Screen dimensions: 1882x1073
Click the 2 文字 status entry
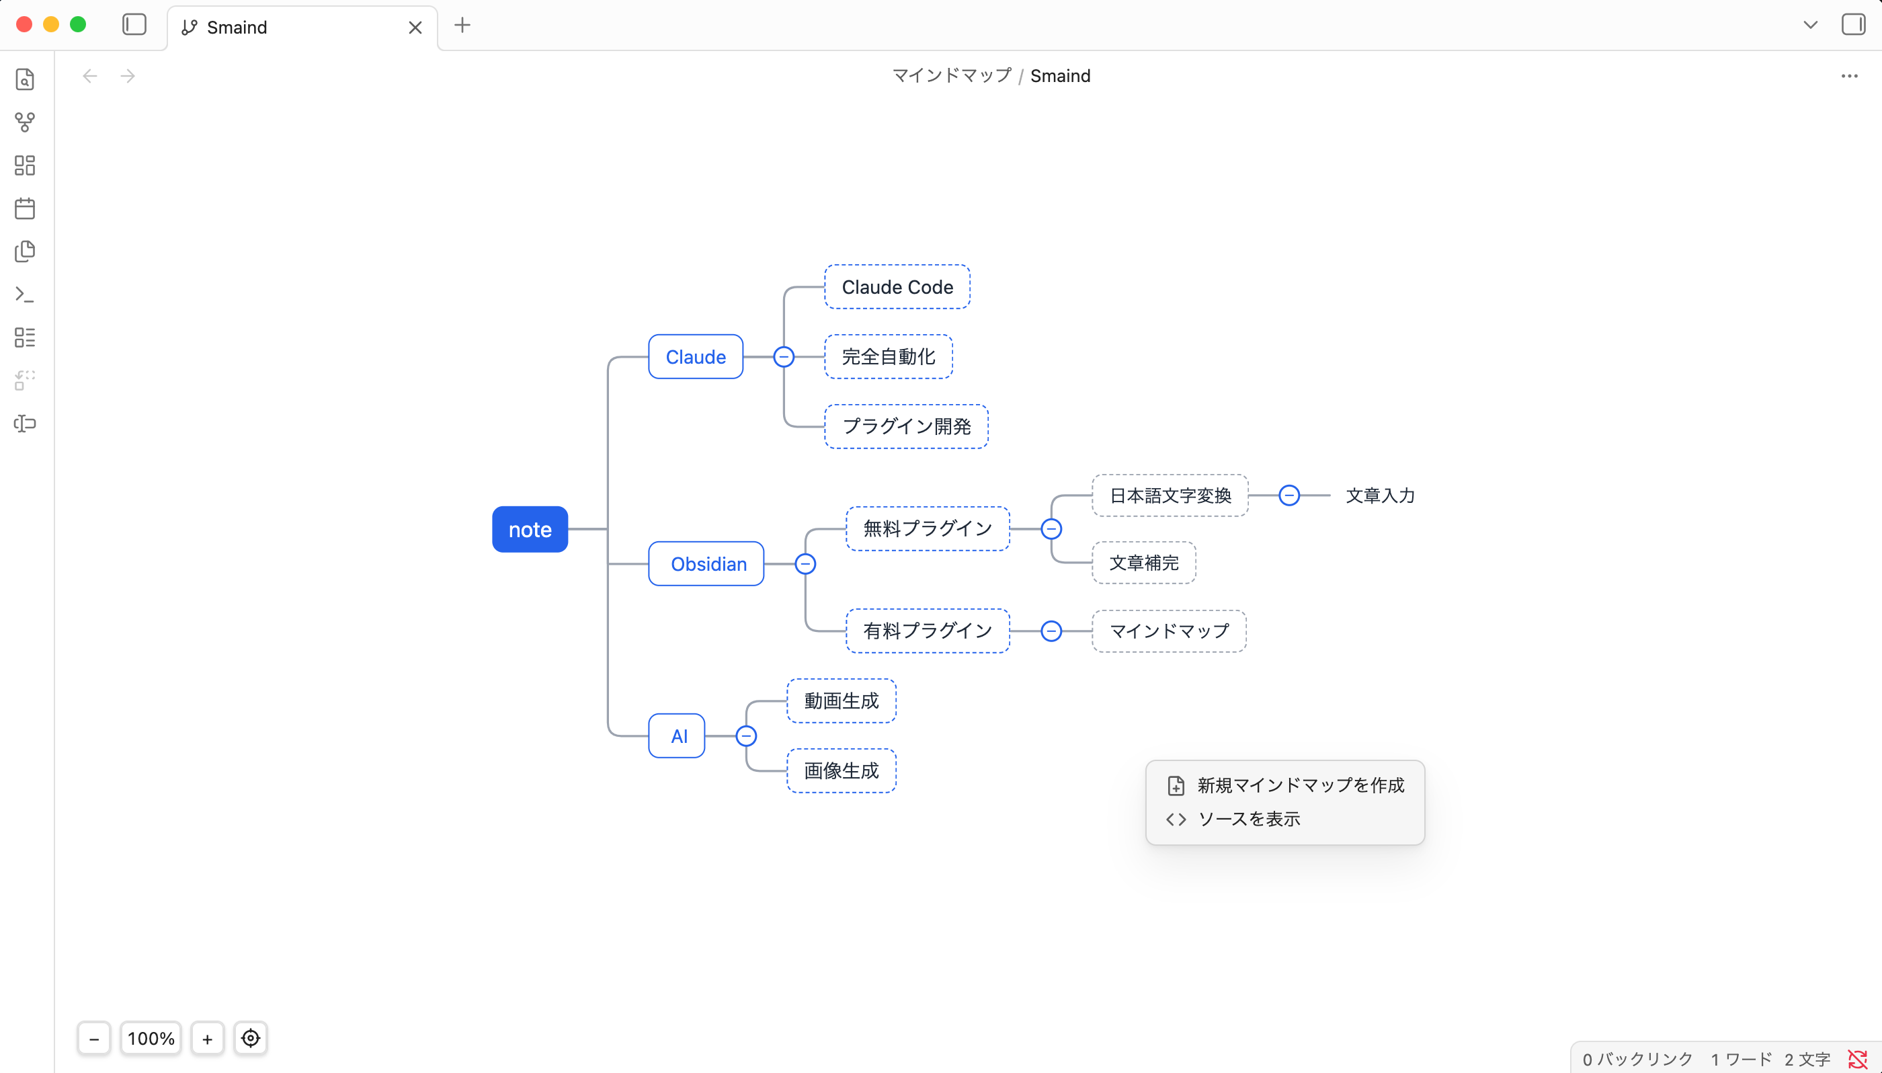pyautogui.click(x=1807, y=1060)
